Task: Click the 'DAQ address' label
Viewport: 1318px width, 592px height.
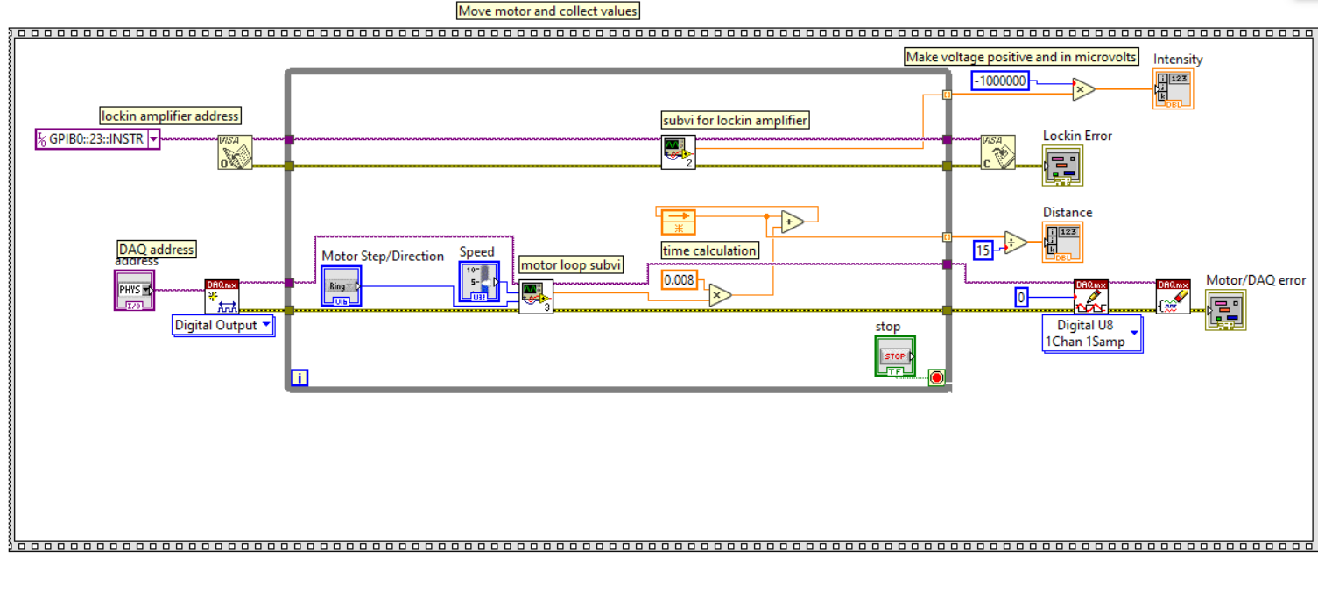Action: [x=157, y=250]
